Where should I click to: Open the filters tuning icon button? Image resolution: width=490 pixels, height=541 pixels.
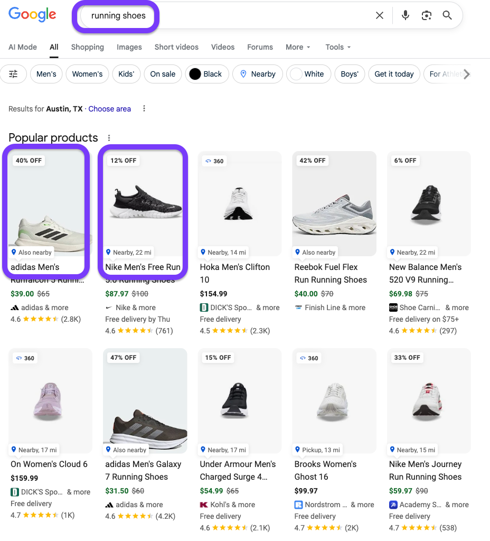(x=14, y=74)
